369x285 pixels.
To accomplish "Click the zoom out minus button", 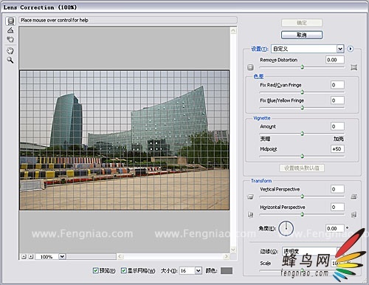I will coord(24,257).
